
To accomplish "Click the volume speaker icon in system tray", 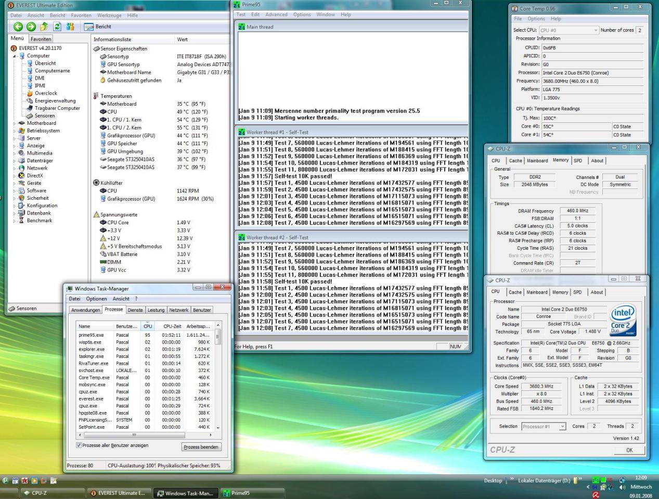I will pos(622,488).
